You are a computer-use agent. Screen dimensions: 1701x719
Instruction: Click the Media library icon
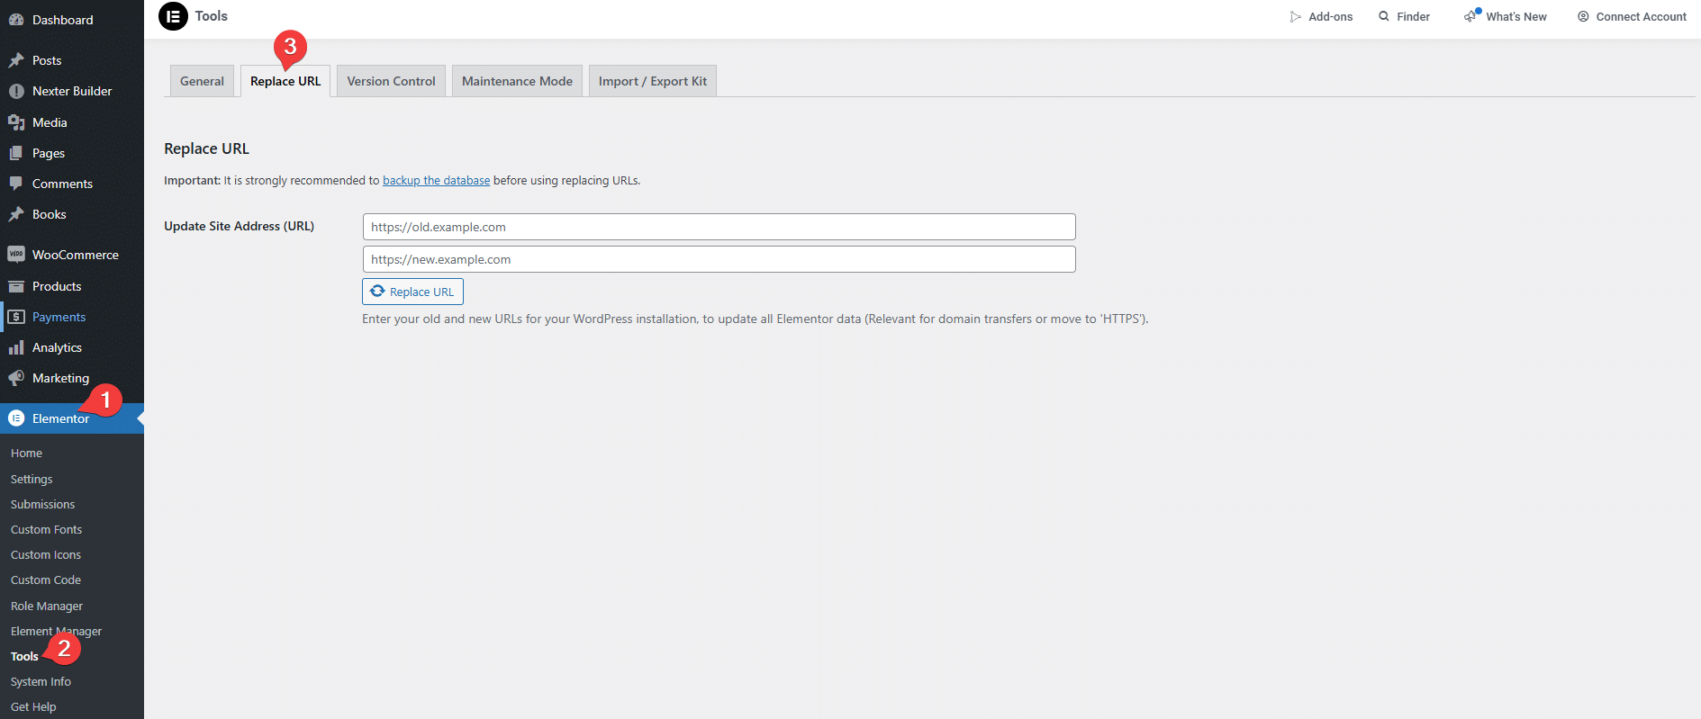point(16,122)
